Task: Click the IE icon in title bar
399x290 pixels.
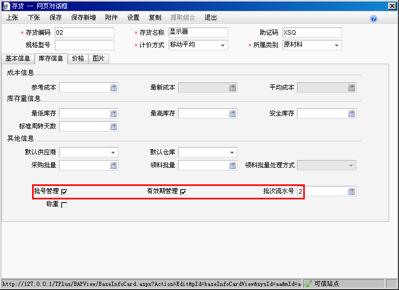Action: pyautogui.click(x=6, y=6)
